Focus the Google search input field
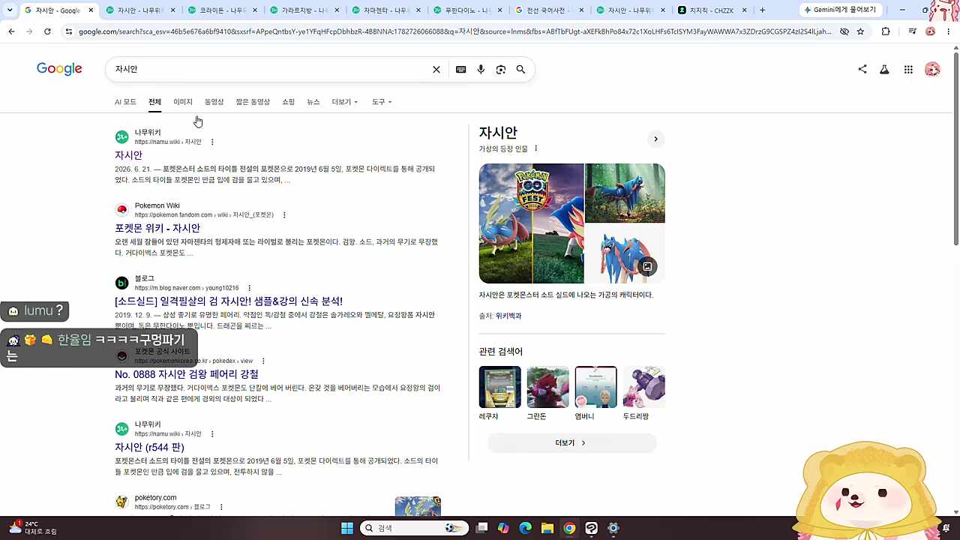The height and width of the screenshot is (540, 960). pos(270,69)
